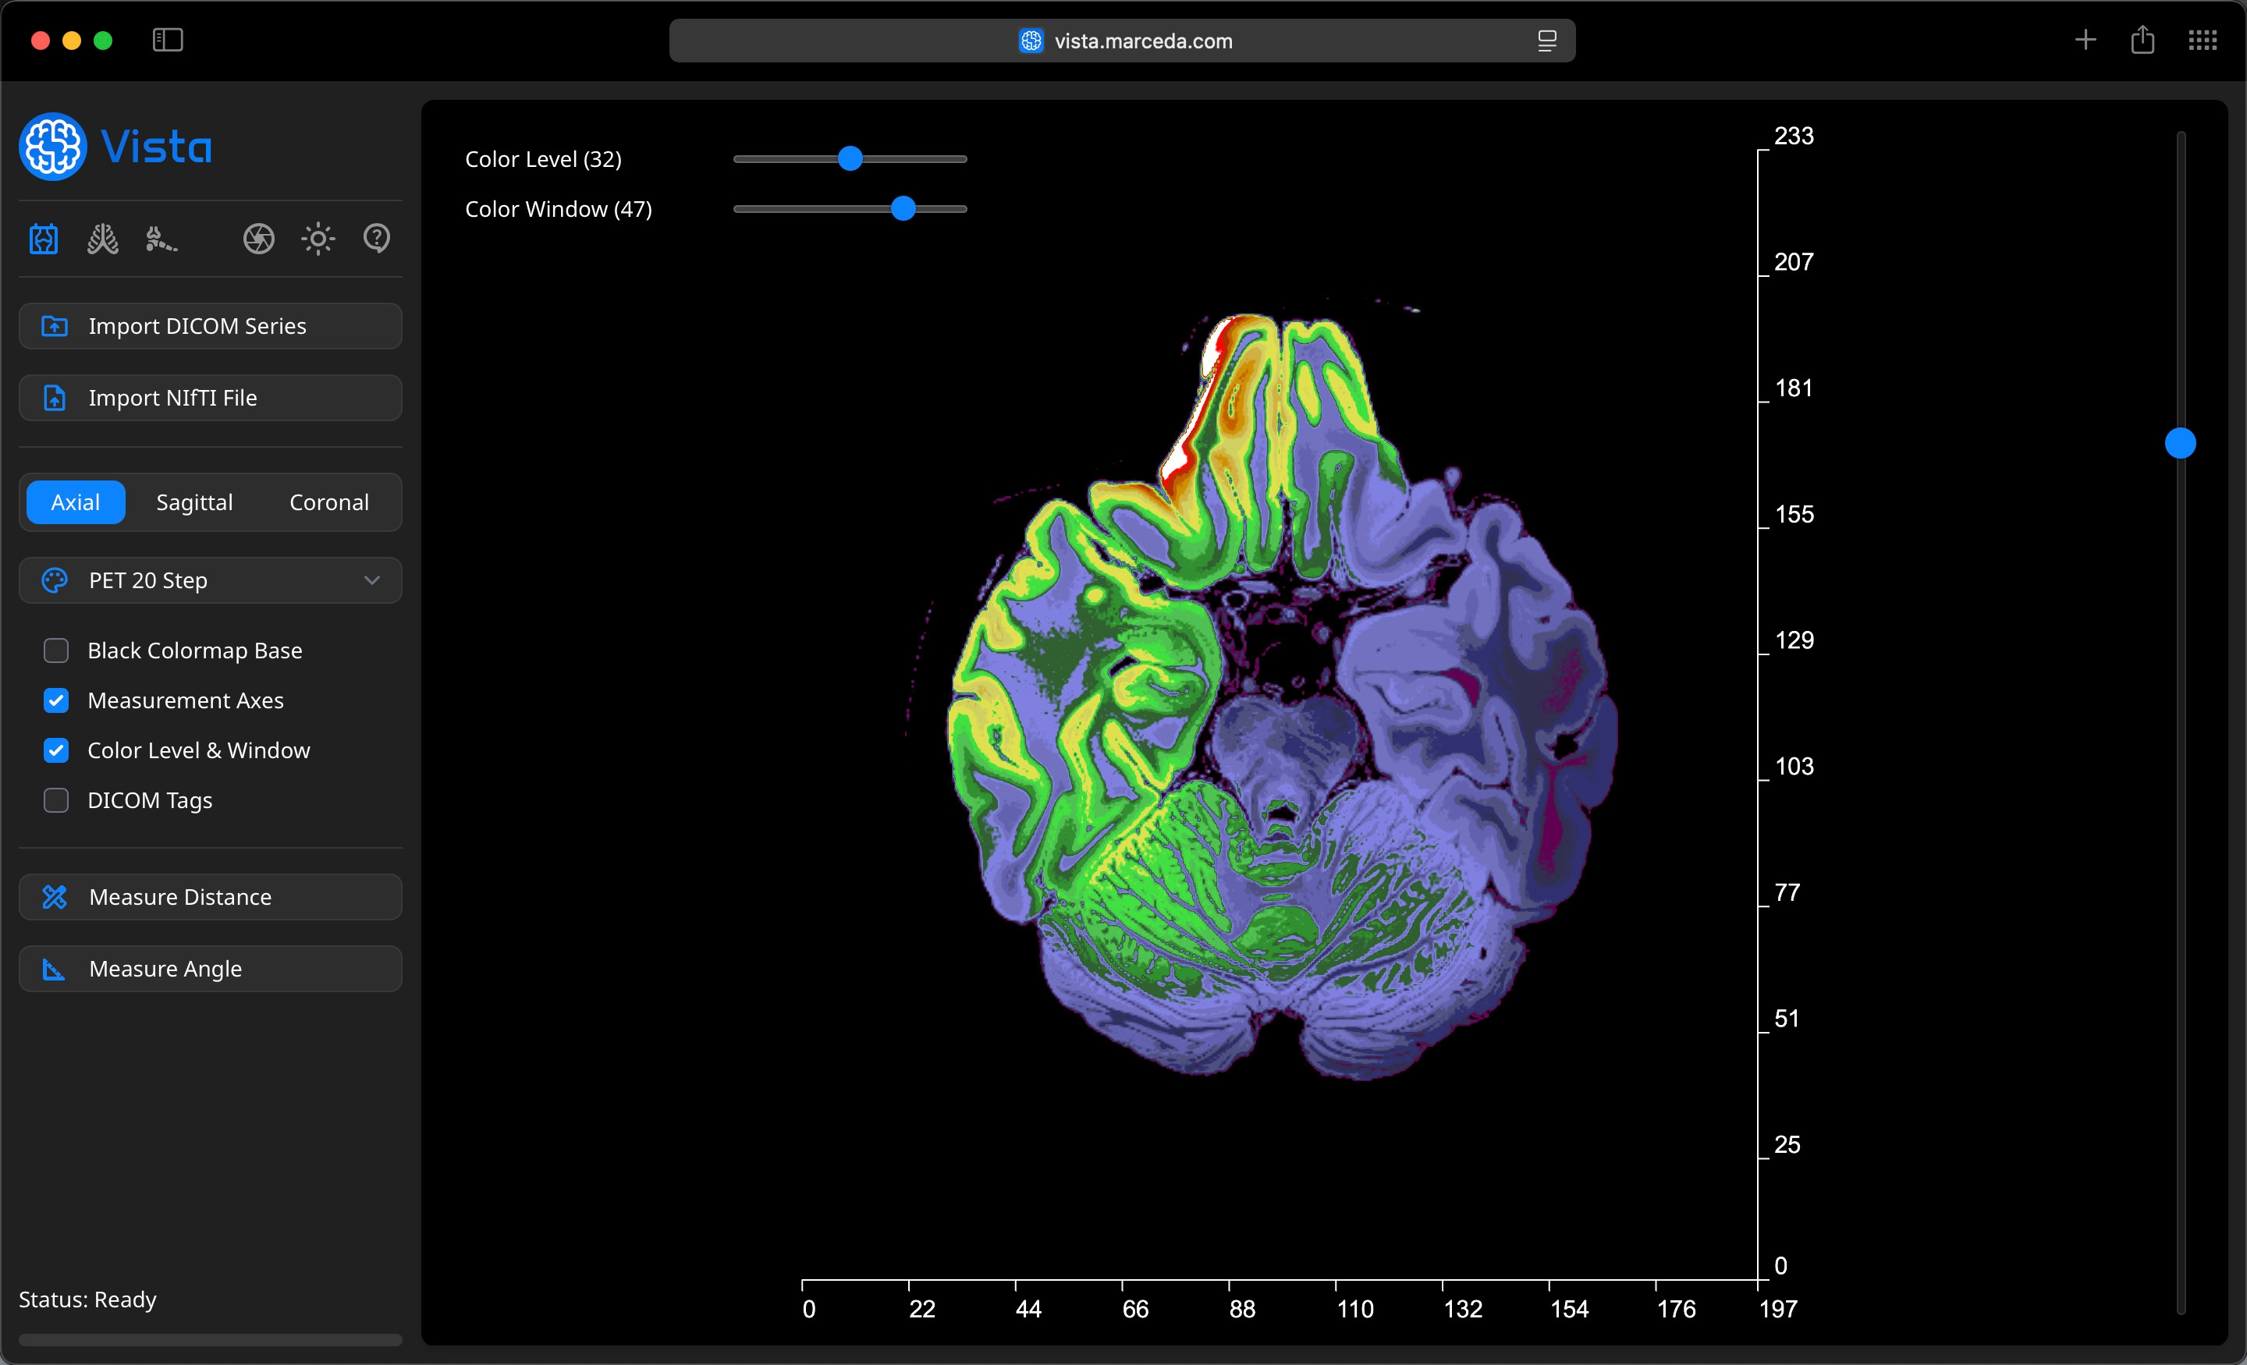Click the file icon in Import NIfTI File

[55, 398]
